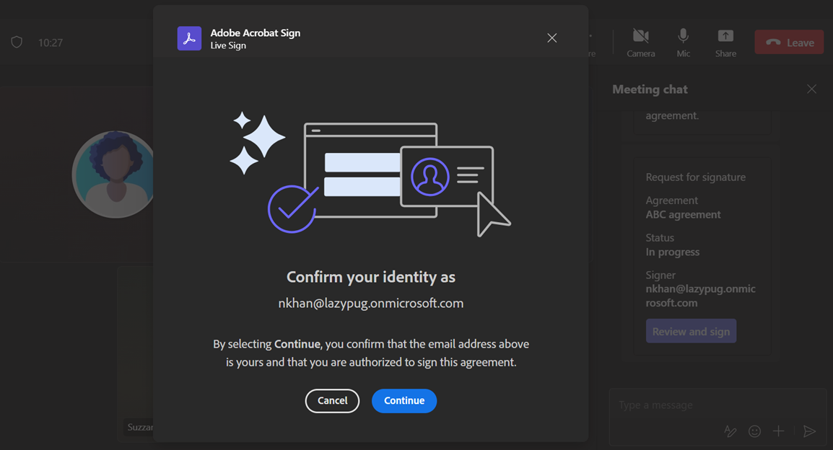This screenshot has width=833, height=450.
Task: Click the Type a message field
Action: click(x=679, y=405)
